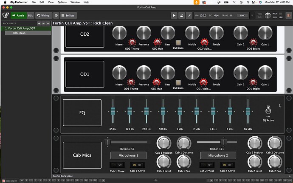293x183 pixels.
Task: Click the 4/4 time signature value
Action: pyautogui.click(x=217, y=16)
